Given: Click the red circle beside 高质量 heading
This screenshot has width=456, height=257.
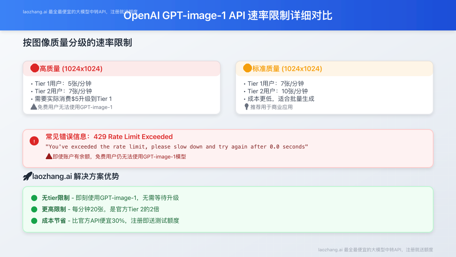Looking at the screenshot, I should pos(35,68).
